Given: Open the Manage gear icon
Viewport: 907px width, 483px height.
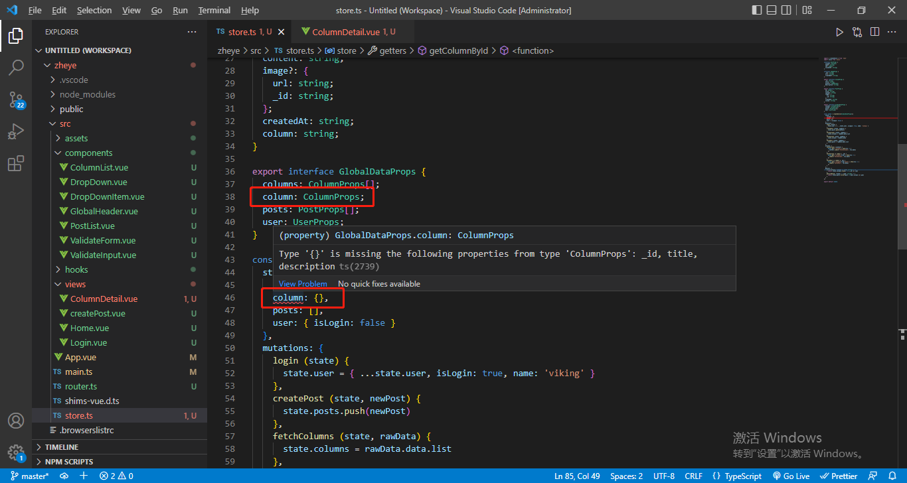Looking at the screenshot, I should (16, 452).
